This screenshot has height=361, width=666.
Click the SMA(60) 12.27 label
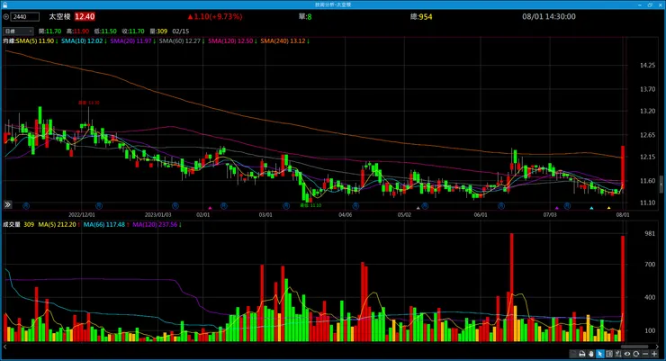coord(180,41)
